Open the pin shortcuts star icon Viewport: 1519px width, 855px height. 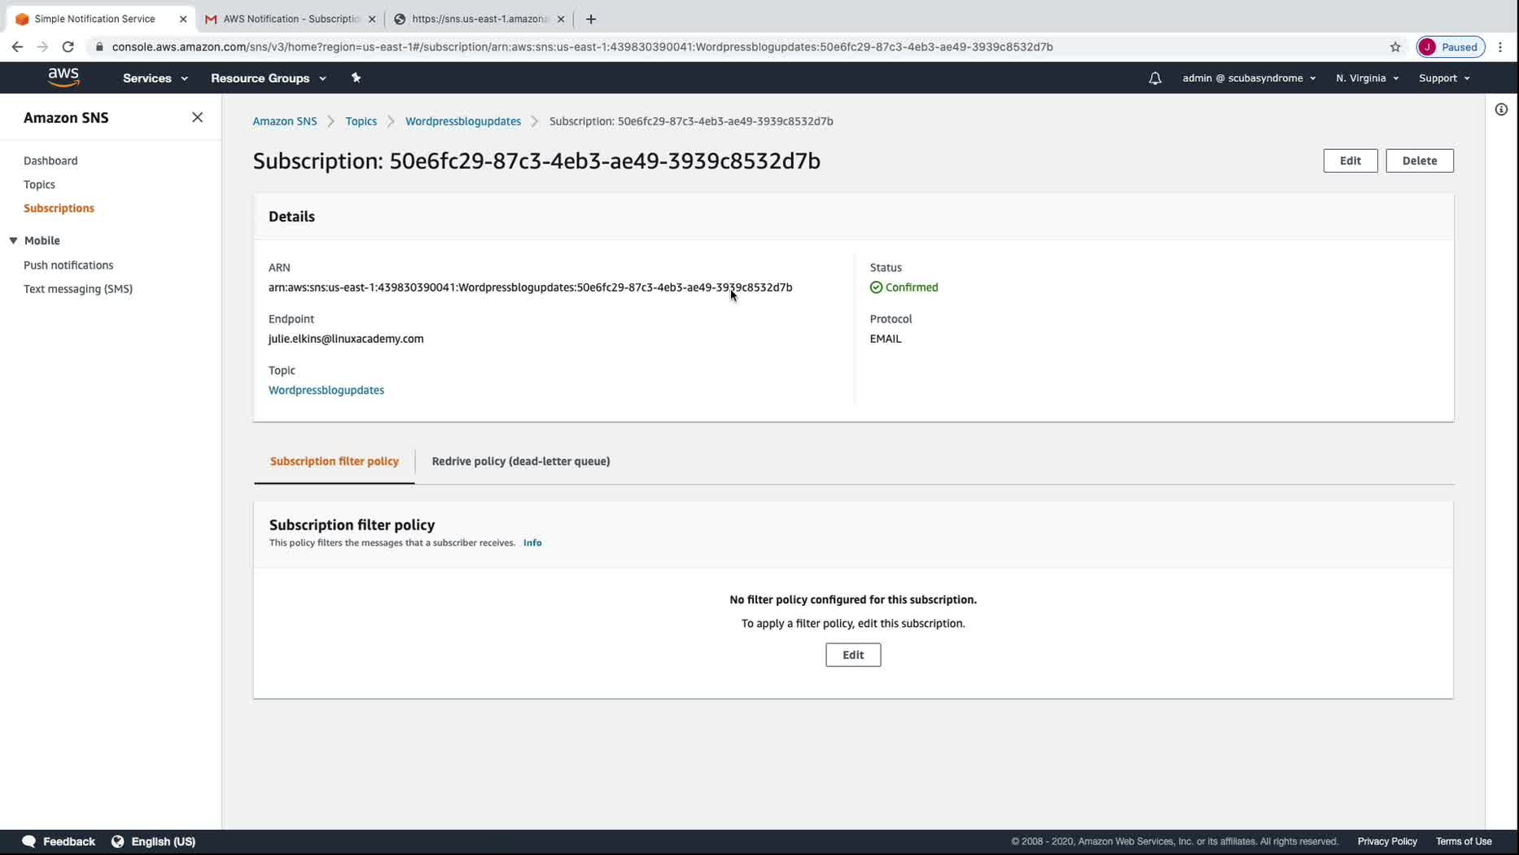click(x=356, y=78)
